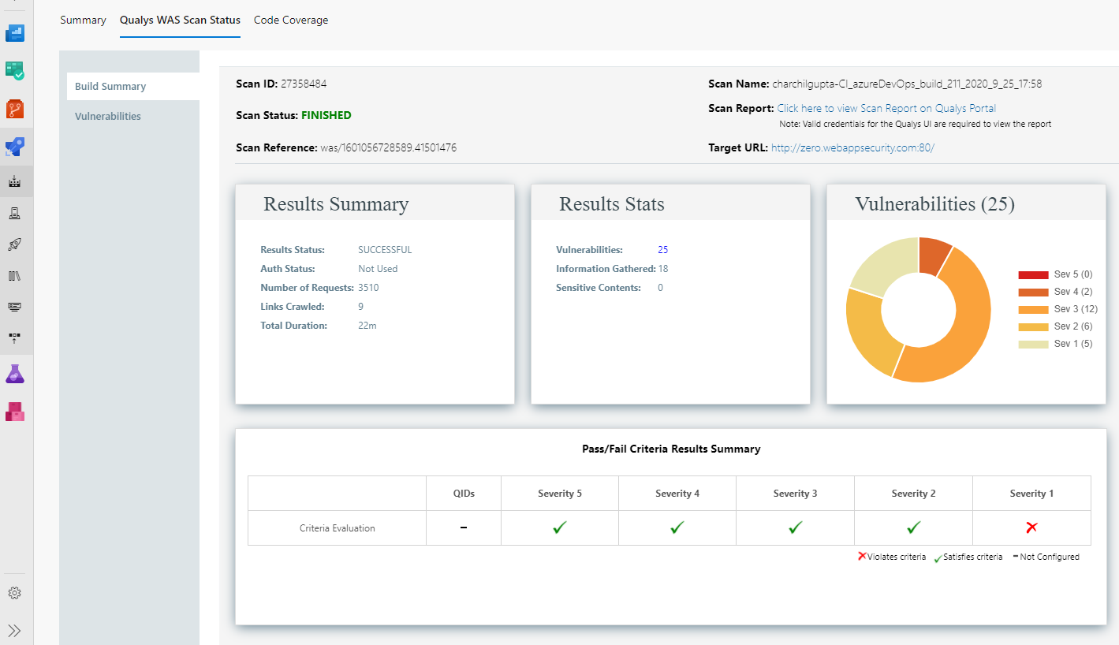The width and height of the screenshot is (1119, 645).
Task: Expand the collapsed sidebar with double chevron
Action: point(15,630)
